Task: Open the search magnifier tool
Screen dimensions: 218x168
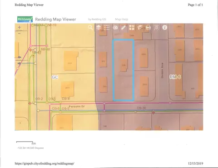Action: tap(90, 28)
